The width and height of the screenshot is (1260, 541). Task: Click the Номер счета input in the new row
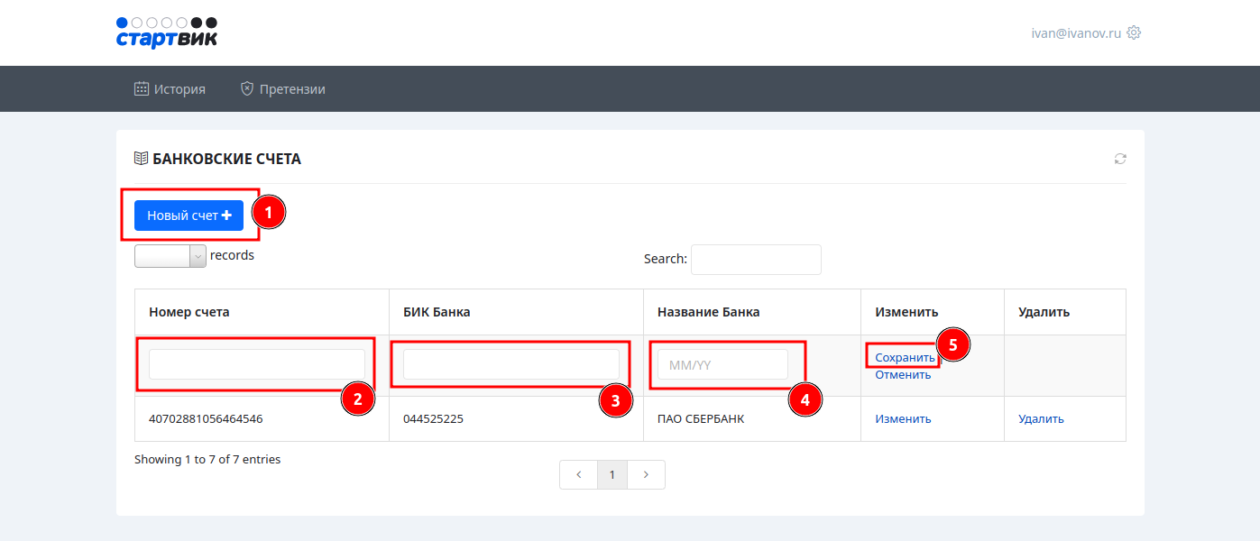click(x=256, y=364)
